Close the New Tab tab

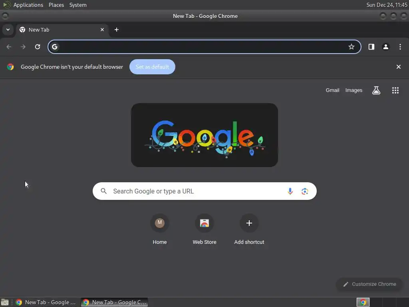(x=102, y=30)
